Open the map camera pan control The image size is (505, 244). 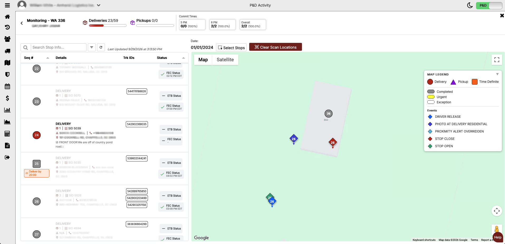[497, 211]
